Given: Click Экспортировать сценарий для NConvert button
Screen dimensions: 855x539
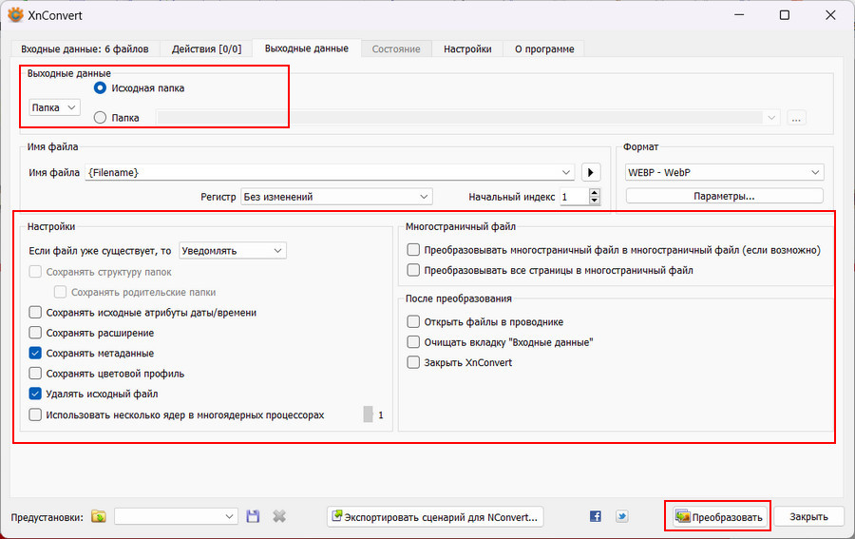Looking at the screenshot, I should coord(435,516).
